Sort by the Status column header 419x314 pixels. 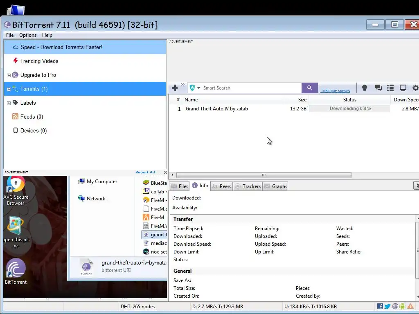[350, 100]
